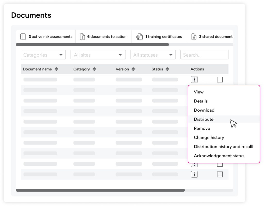This screenshot has width=264, height=206.
Task: Click the documents to action alert icon
Action: point(82,37)
